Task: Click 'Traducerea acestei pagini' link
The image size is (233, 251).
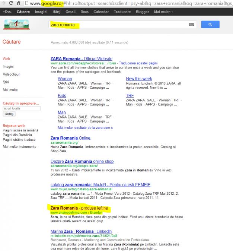Action: coord(138,63)
